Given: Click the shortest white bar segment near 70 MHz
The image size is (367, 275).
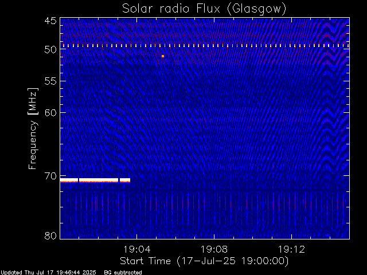Looking at the screenshot, I should tap(125, 180).
